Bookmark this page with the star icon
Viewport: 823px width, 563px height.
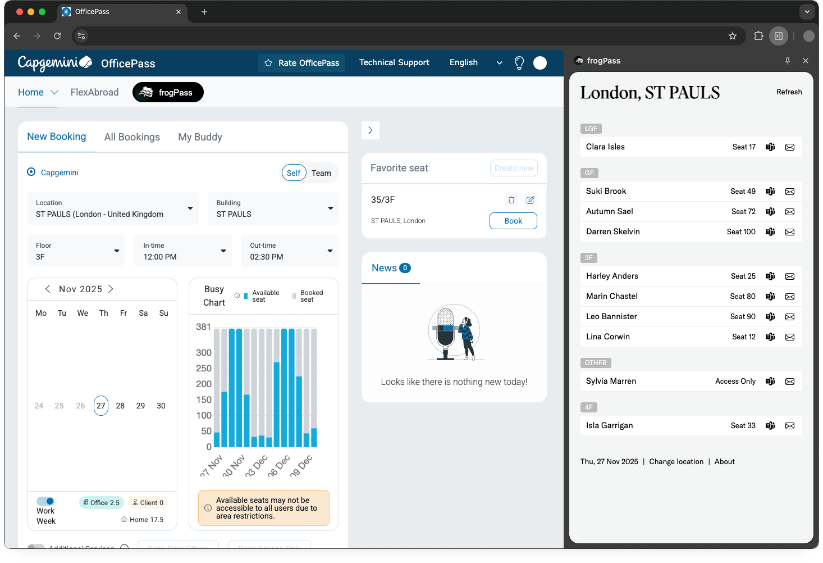coord(733,36)
